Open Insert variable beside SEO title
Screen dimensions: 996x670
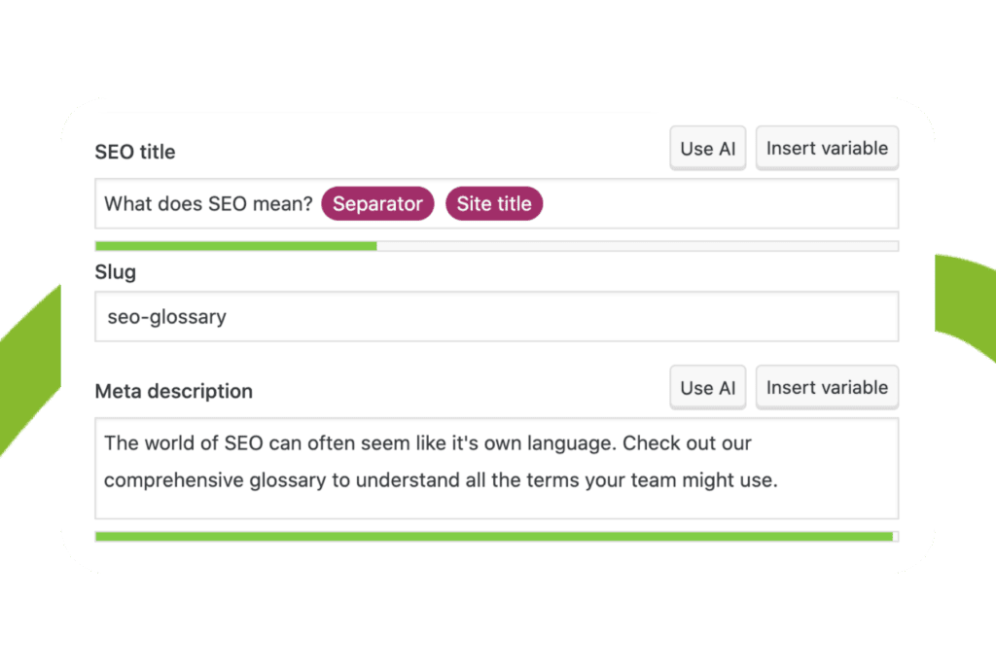pyautogui.click(x=827, y=149)
